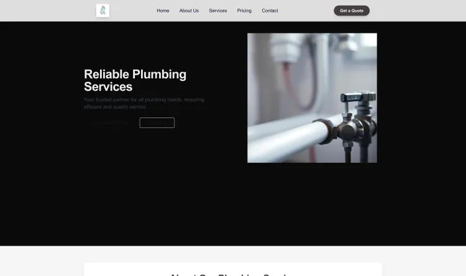The image size is (466, 276).
Task: Select the Reliable Plumbing Services headline
Action: coord(135,80)
